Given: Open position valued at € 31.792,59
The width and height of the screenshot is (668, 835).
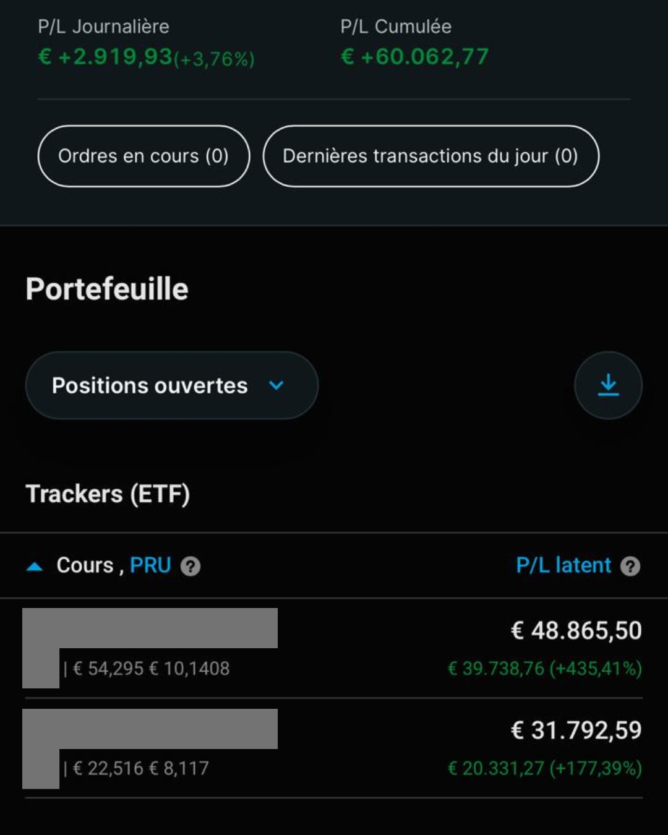Looking at the screenshot, I should [x=576, y=730].
